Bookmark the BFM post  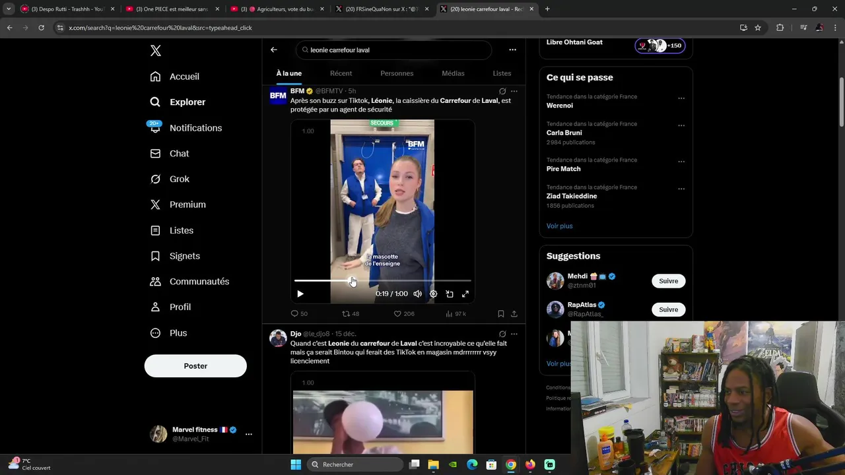coord(501,314)
